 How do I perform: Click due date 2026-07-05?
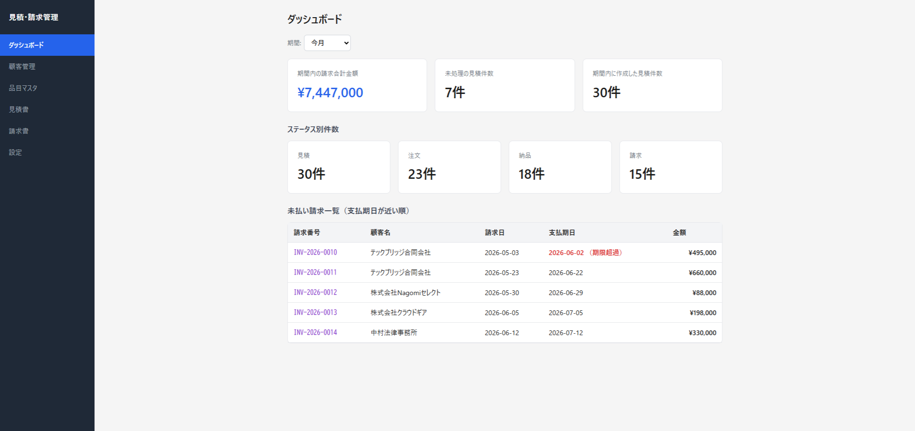(x=566, y=313)
